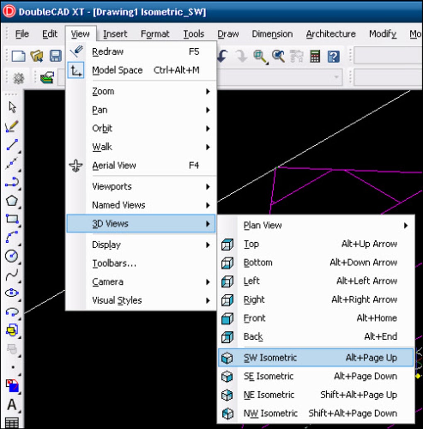Screen dimensions: 423x429
Task: Expand the Camera submenu
Action: (141, 282)
